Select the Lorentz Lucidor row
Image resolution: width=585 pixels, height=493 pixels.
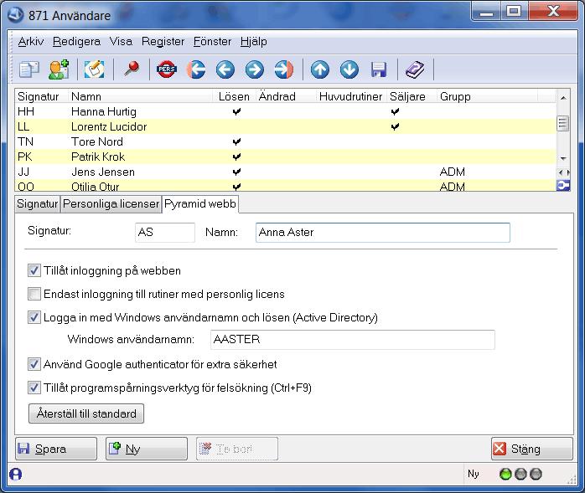tap(286, 126)
